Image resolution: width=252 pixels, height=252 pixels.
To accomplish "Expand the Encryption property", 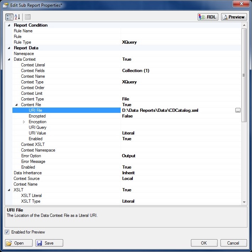I will pyautogui.click(x=24, y=122).
